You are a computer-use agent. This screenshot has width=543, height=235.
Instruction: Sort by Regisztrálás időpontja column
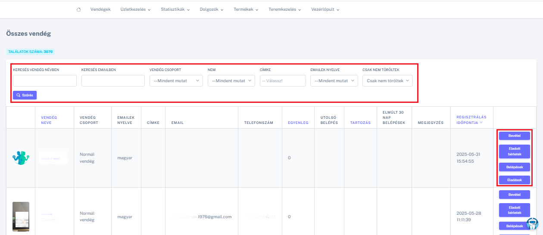[471, 120]
